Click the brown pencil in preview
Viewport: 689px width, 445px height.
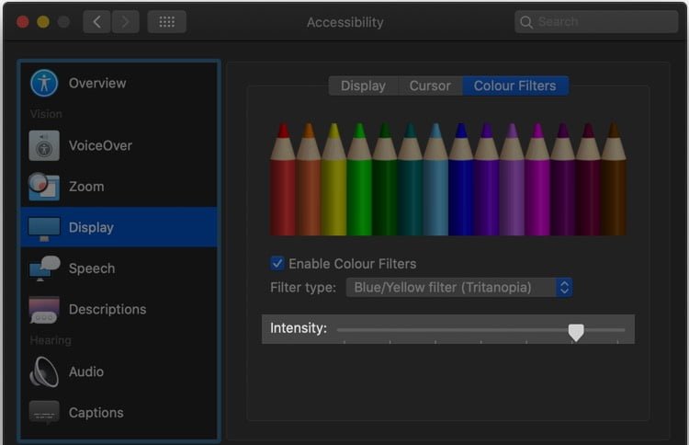614,179
